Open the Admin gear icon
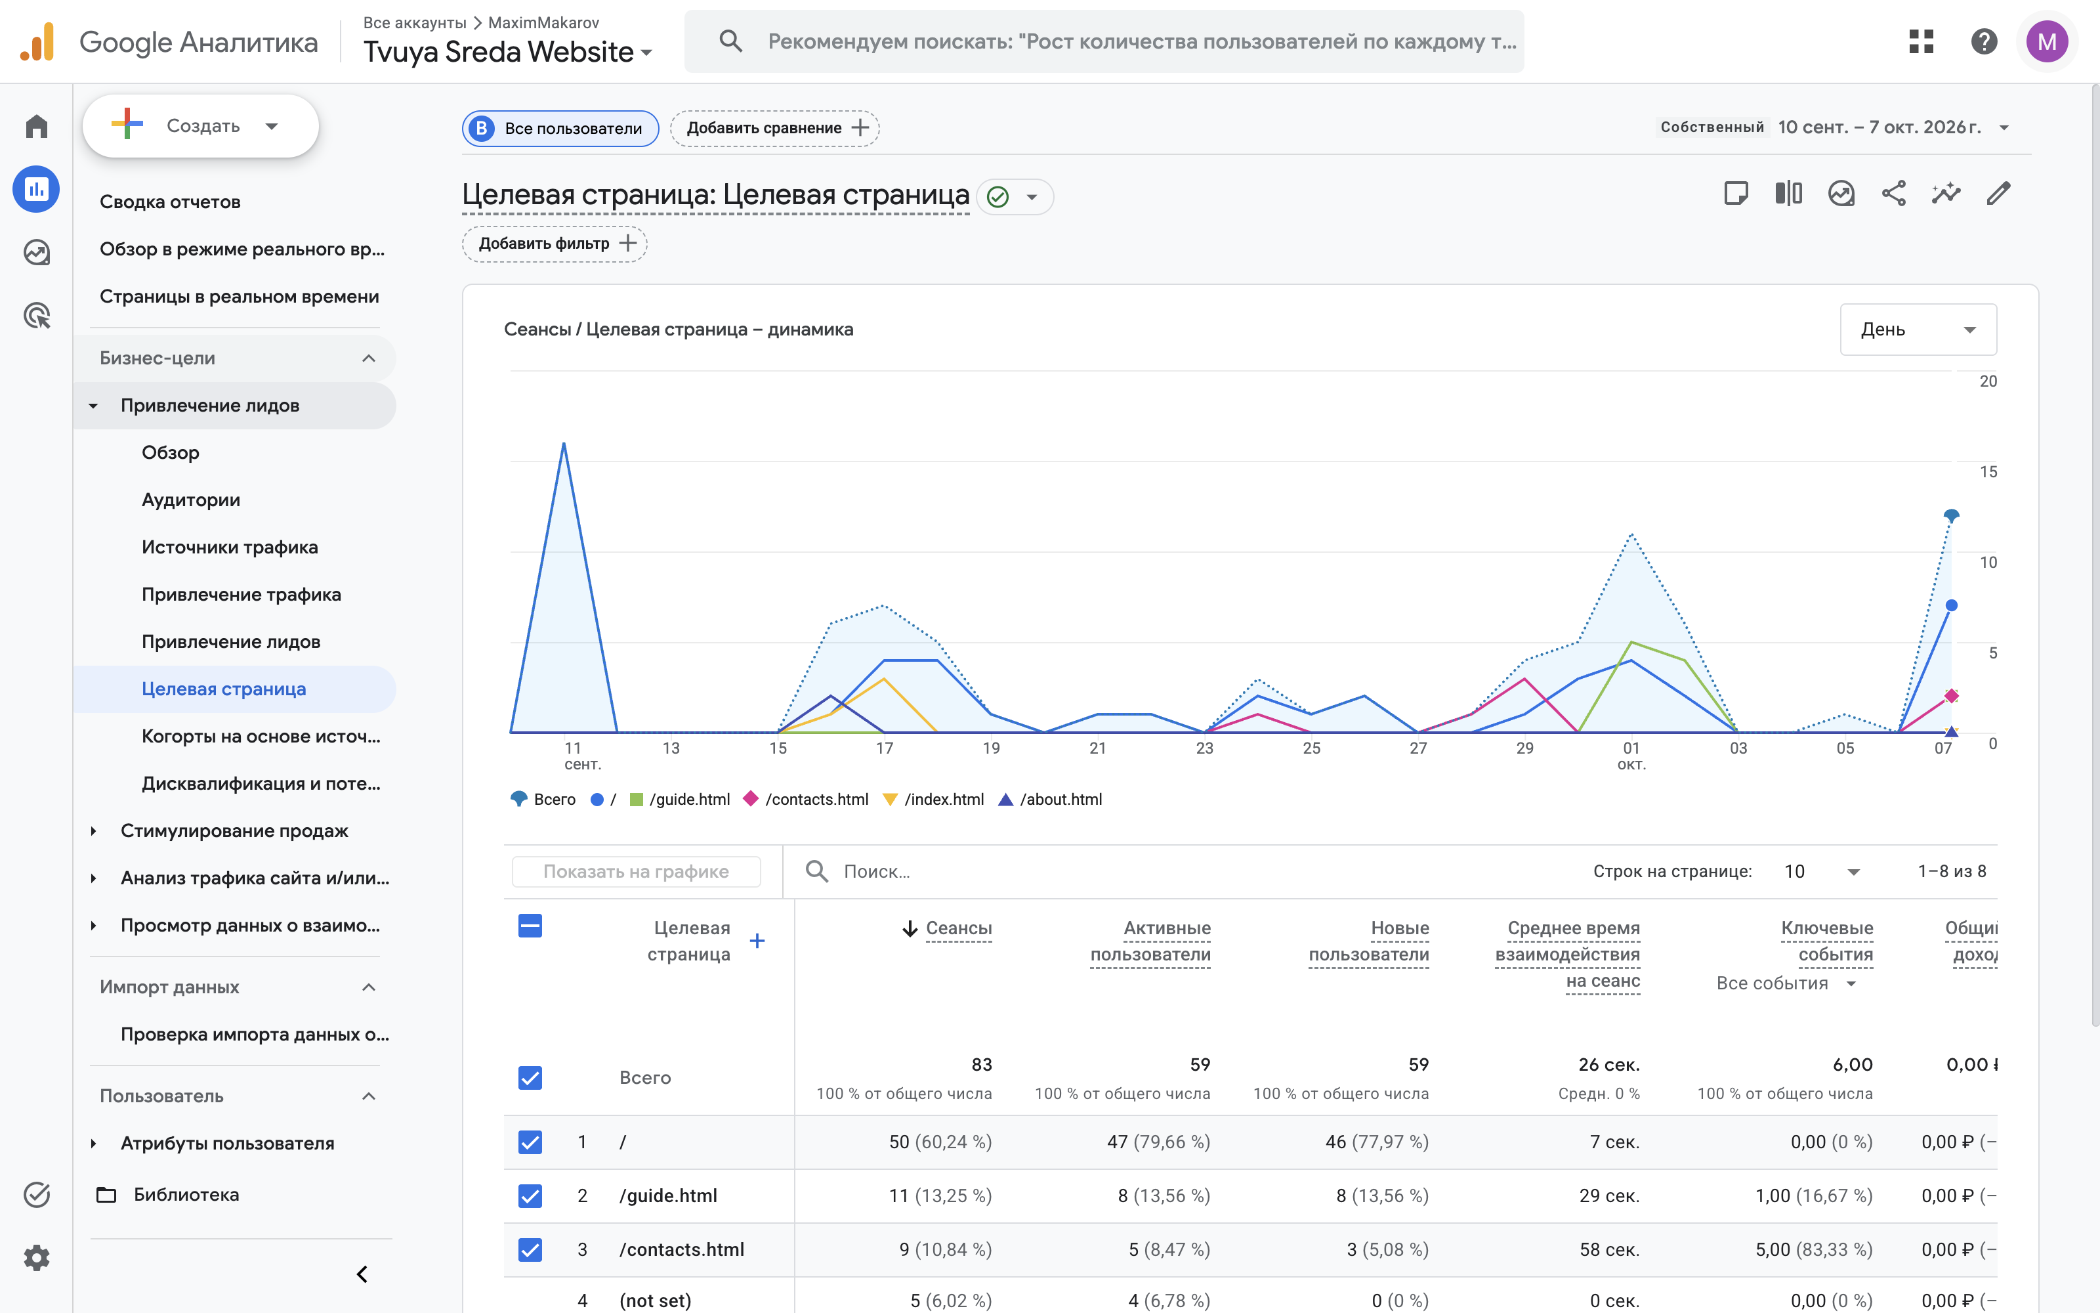Viewport: 2100px width, 1313px height. 37,1257
